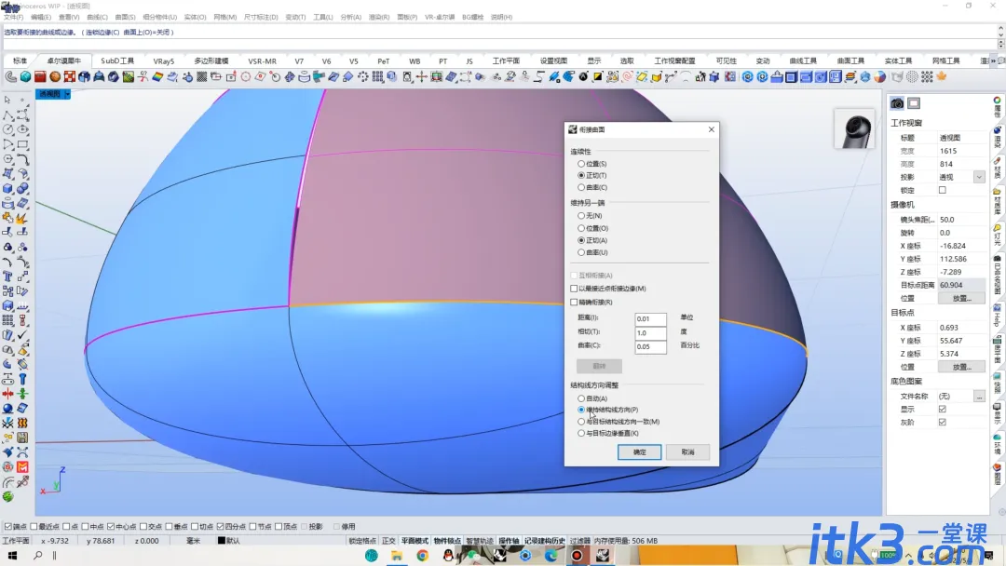Viewport: 1006px width, 566px height.
Task: Open the QQ penguin taskbar icon
Action: [x=448, y=555]
